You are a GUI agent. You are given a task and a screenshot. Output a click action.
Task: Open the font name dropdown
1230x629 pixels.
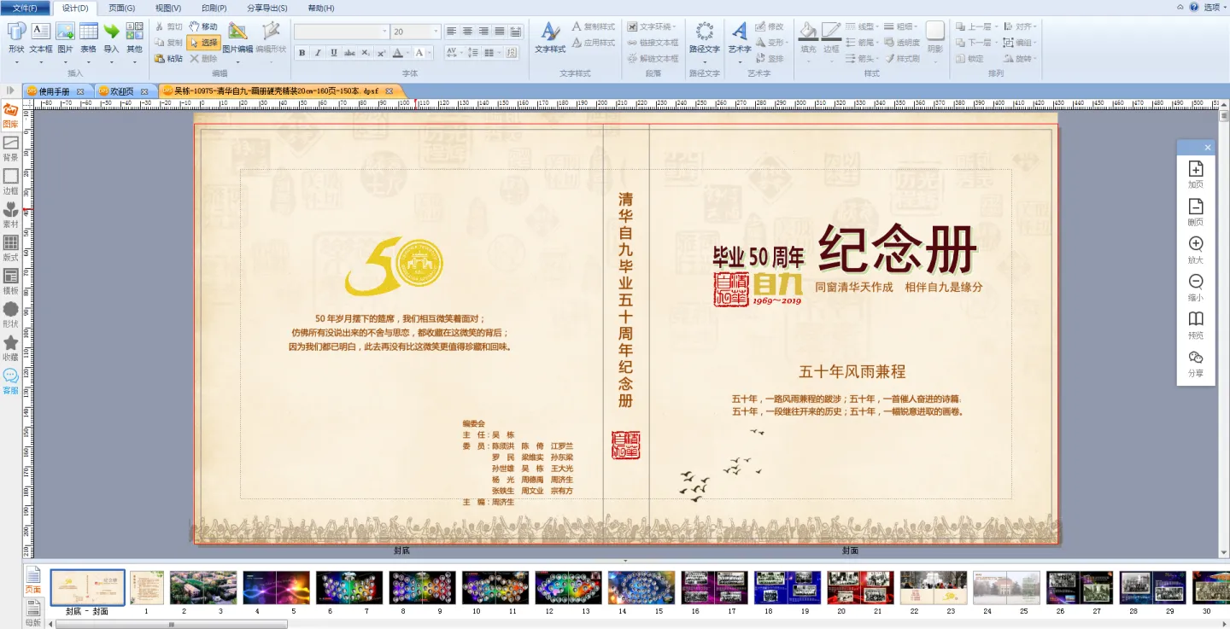(384, 32)
